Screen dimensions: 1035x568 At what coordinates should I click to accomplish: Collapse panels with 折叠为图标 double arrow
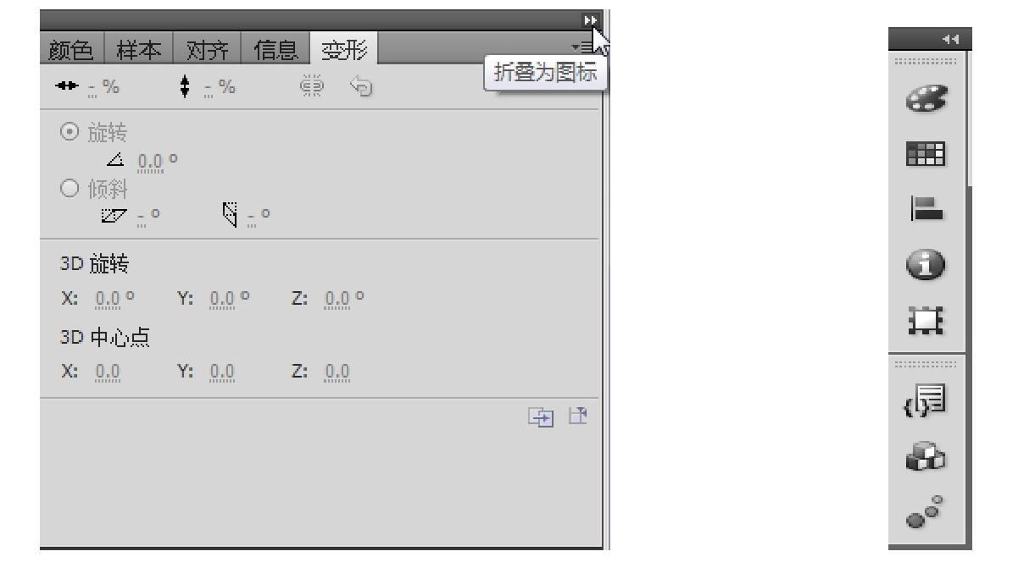(590, 20)
